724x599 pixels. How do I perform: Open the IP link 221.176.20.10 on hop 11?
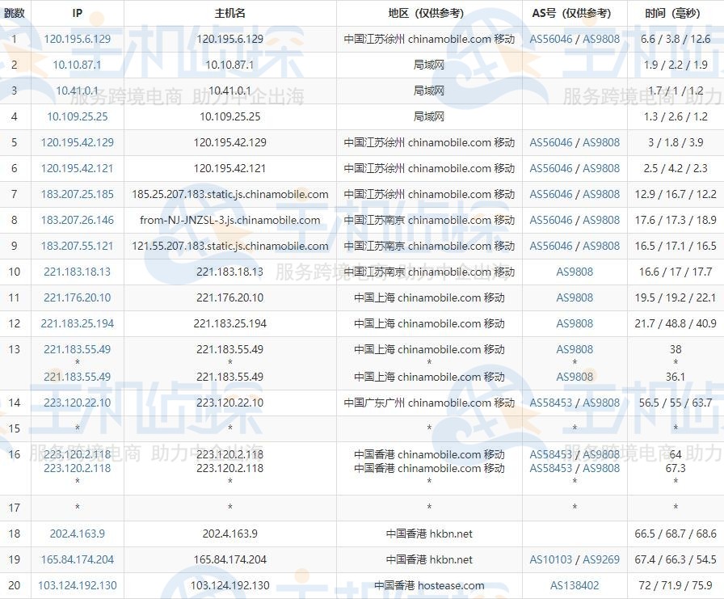(x=76, y=298)
